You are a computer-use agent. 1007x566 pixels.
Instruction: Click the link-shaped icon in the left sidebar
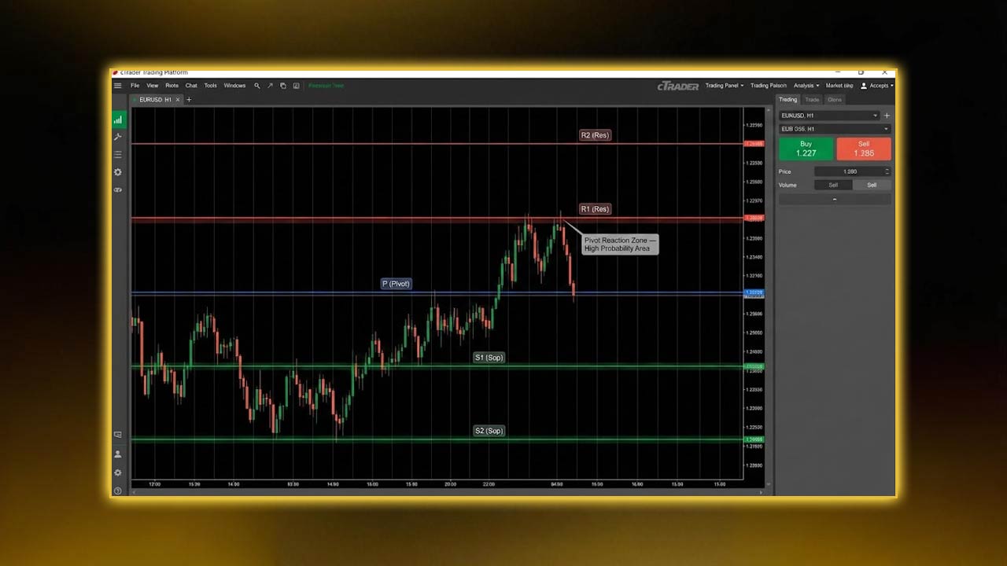pos(118,190)
